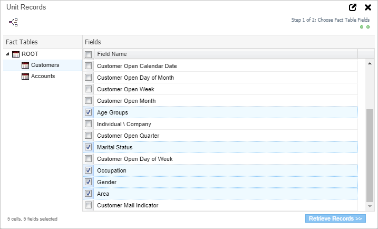Click the ROOT table icon
This screenshot has width=378, height=229.
pos(16,54)
